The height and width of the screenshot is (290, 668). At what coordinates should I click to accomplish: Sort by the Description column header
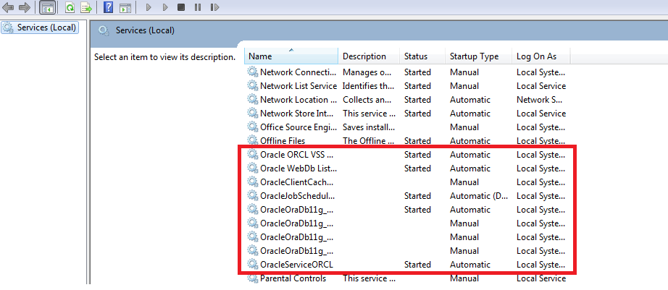point(369,56)
